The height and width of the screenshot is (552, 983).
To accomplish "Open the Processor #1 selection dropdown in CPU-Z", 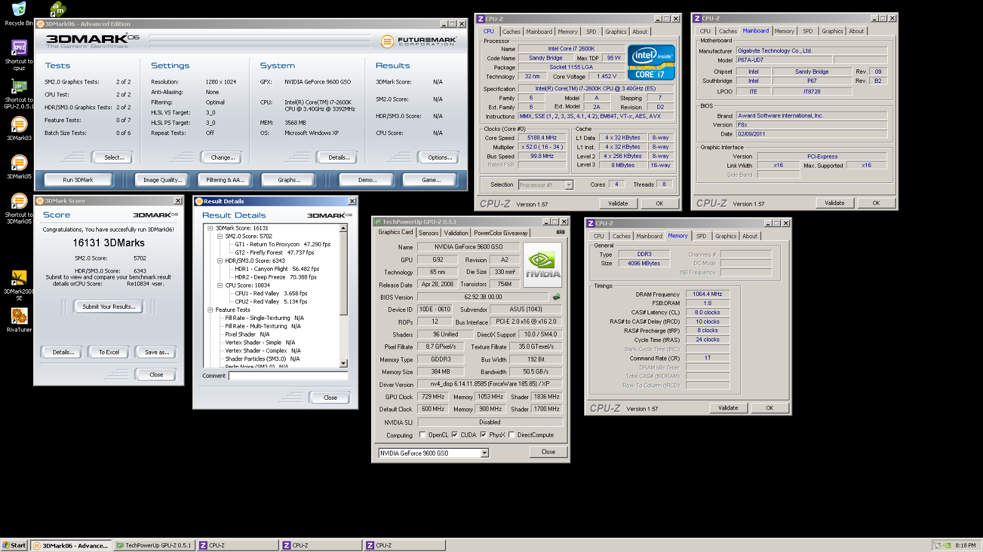I will coord(569,185).
